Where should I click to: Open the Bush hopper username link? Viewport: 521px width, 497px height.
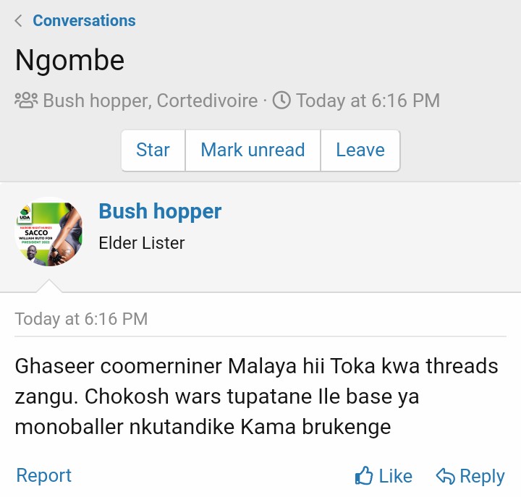[160, 211]
